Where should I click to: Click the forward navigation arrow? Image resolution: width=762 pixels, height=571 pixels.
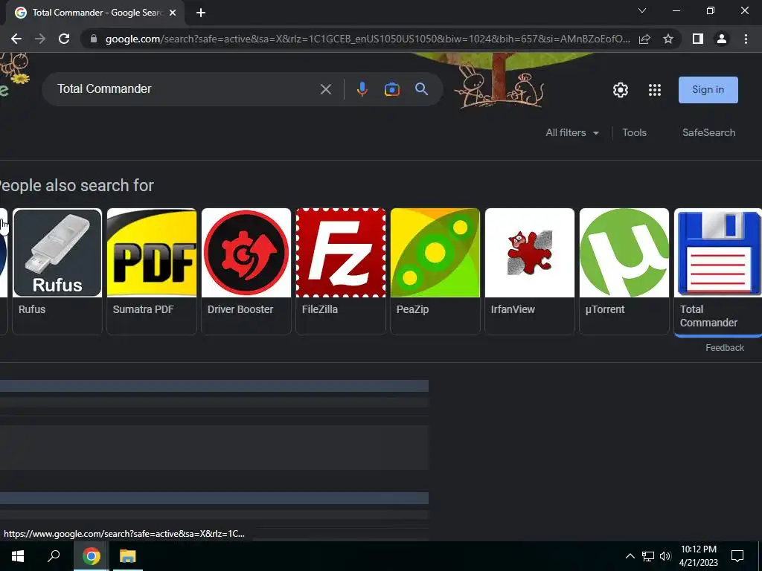pyautogui.click(x=40, y=39)
